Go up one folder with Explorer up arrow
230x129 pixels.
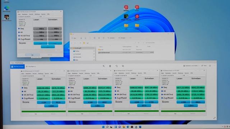[80, 43]
